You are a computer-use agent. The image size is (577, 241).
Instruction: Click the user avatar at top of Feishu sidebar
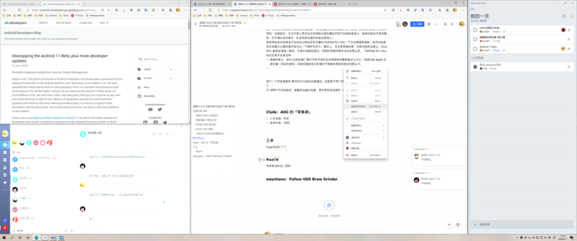[5, 133]
